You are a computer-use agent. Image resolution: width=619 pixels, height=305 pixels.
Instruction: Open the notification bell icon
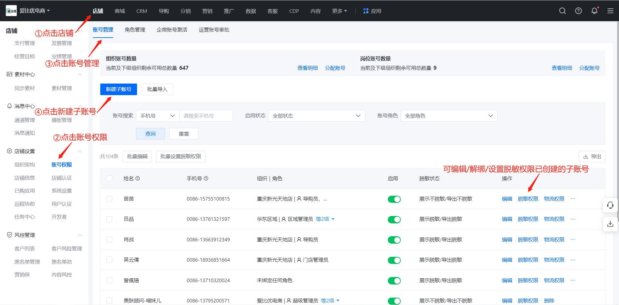click(x=594, y=11)
